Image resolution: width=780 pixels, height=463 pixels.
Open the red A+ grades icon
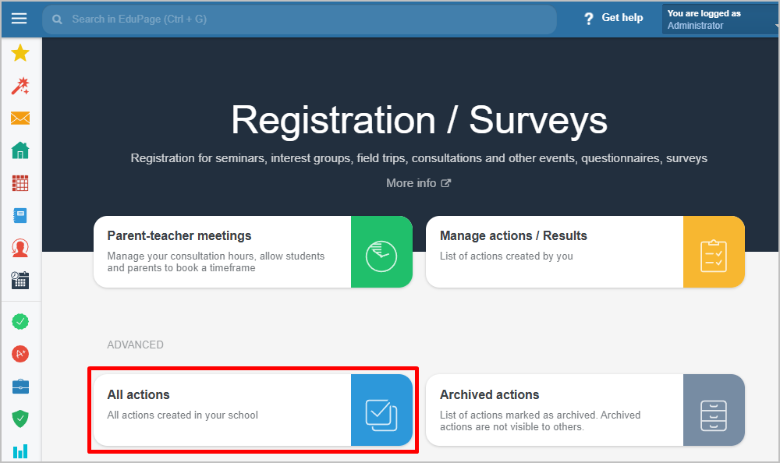point(20,354)
